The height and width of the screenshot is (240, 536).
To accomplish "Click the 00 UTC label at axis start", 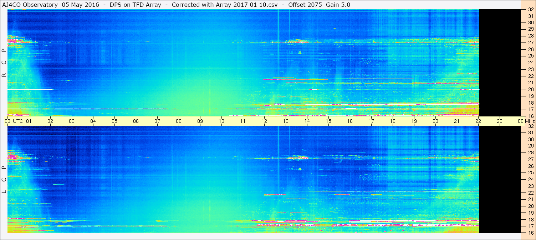I will 14,121.
